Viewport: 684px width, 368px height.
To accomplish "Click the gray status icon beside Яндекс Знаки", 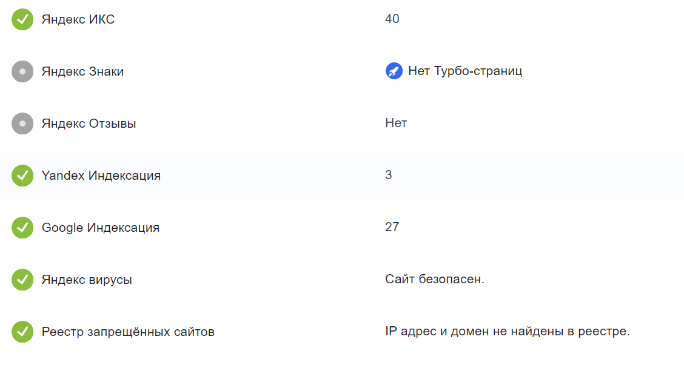I will point(22,71).
